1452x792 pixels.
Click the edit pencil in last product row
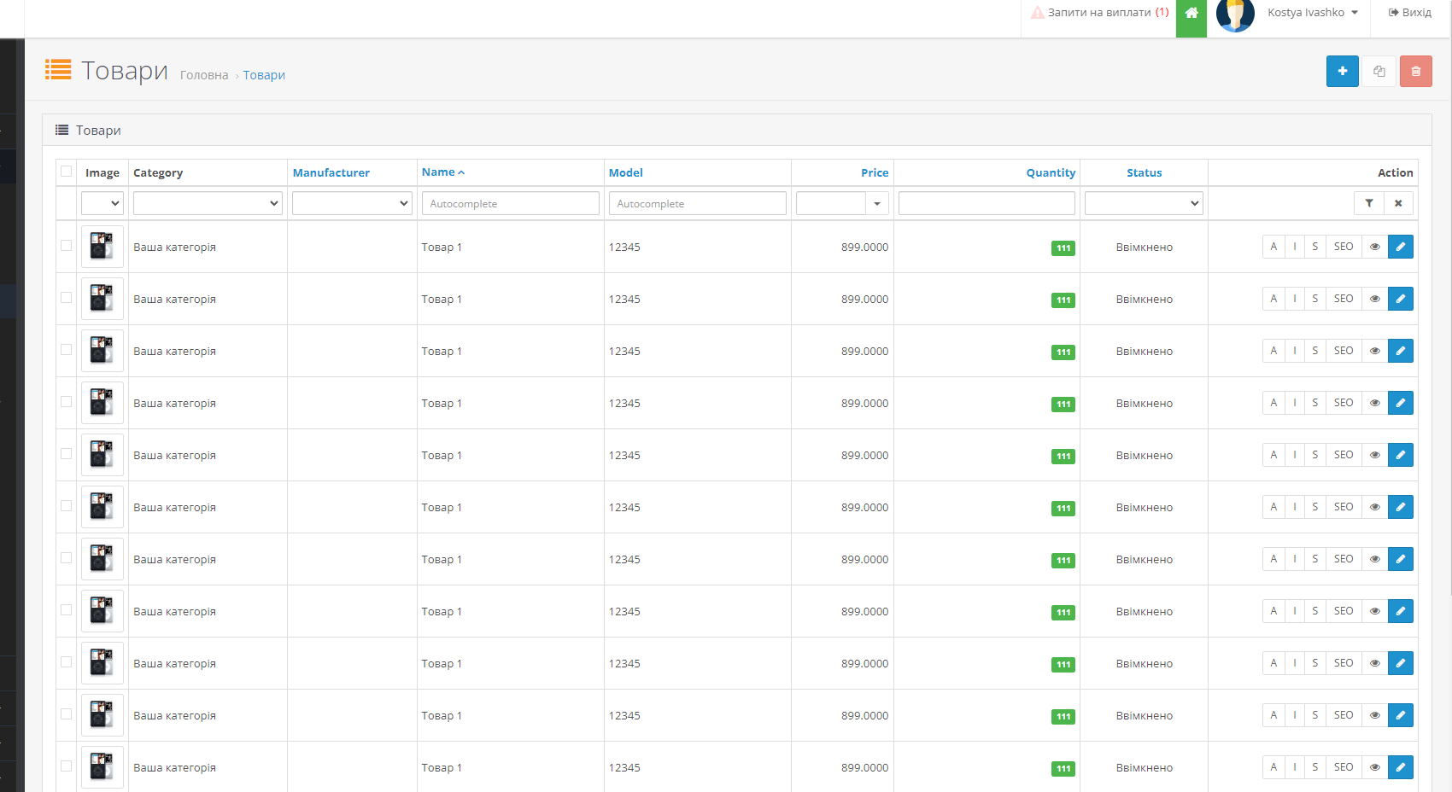point(1400,767)
